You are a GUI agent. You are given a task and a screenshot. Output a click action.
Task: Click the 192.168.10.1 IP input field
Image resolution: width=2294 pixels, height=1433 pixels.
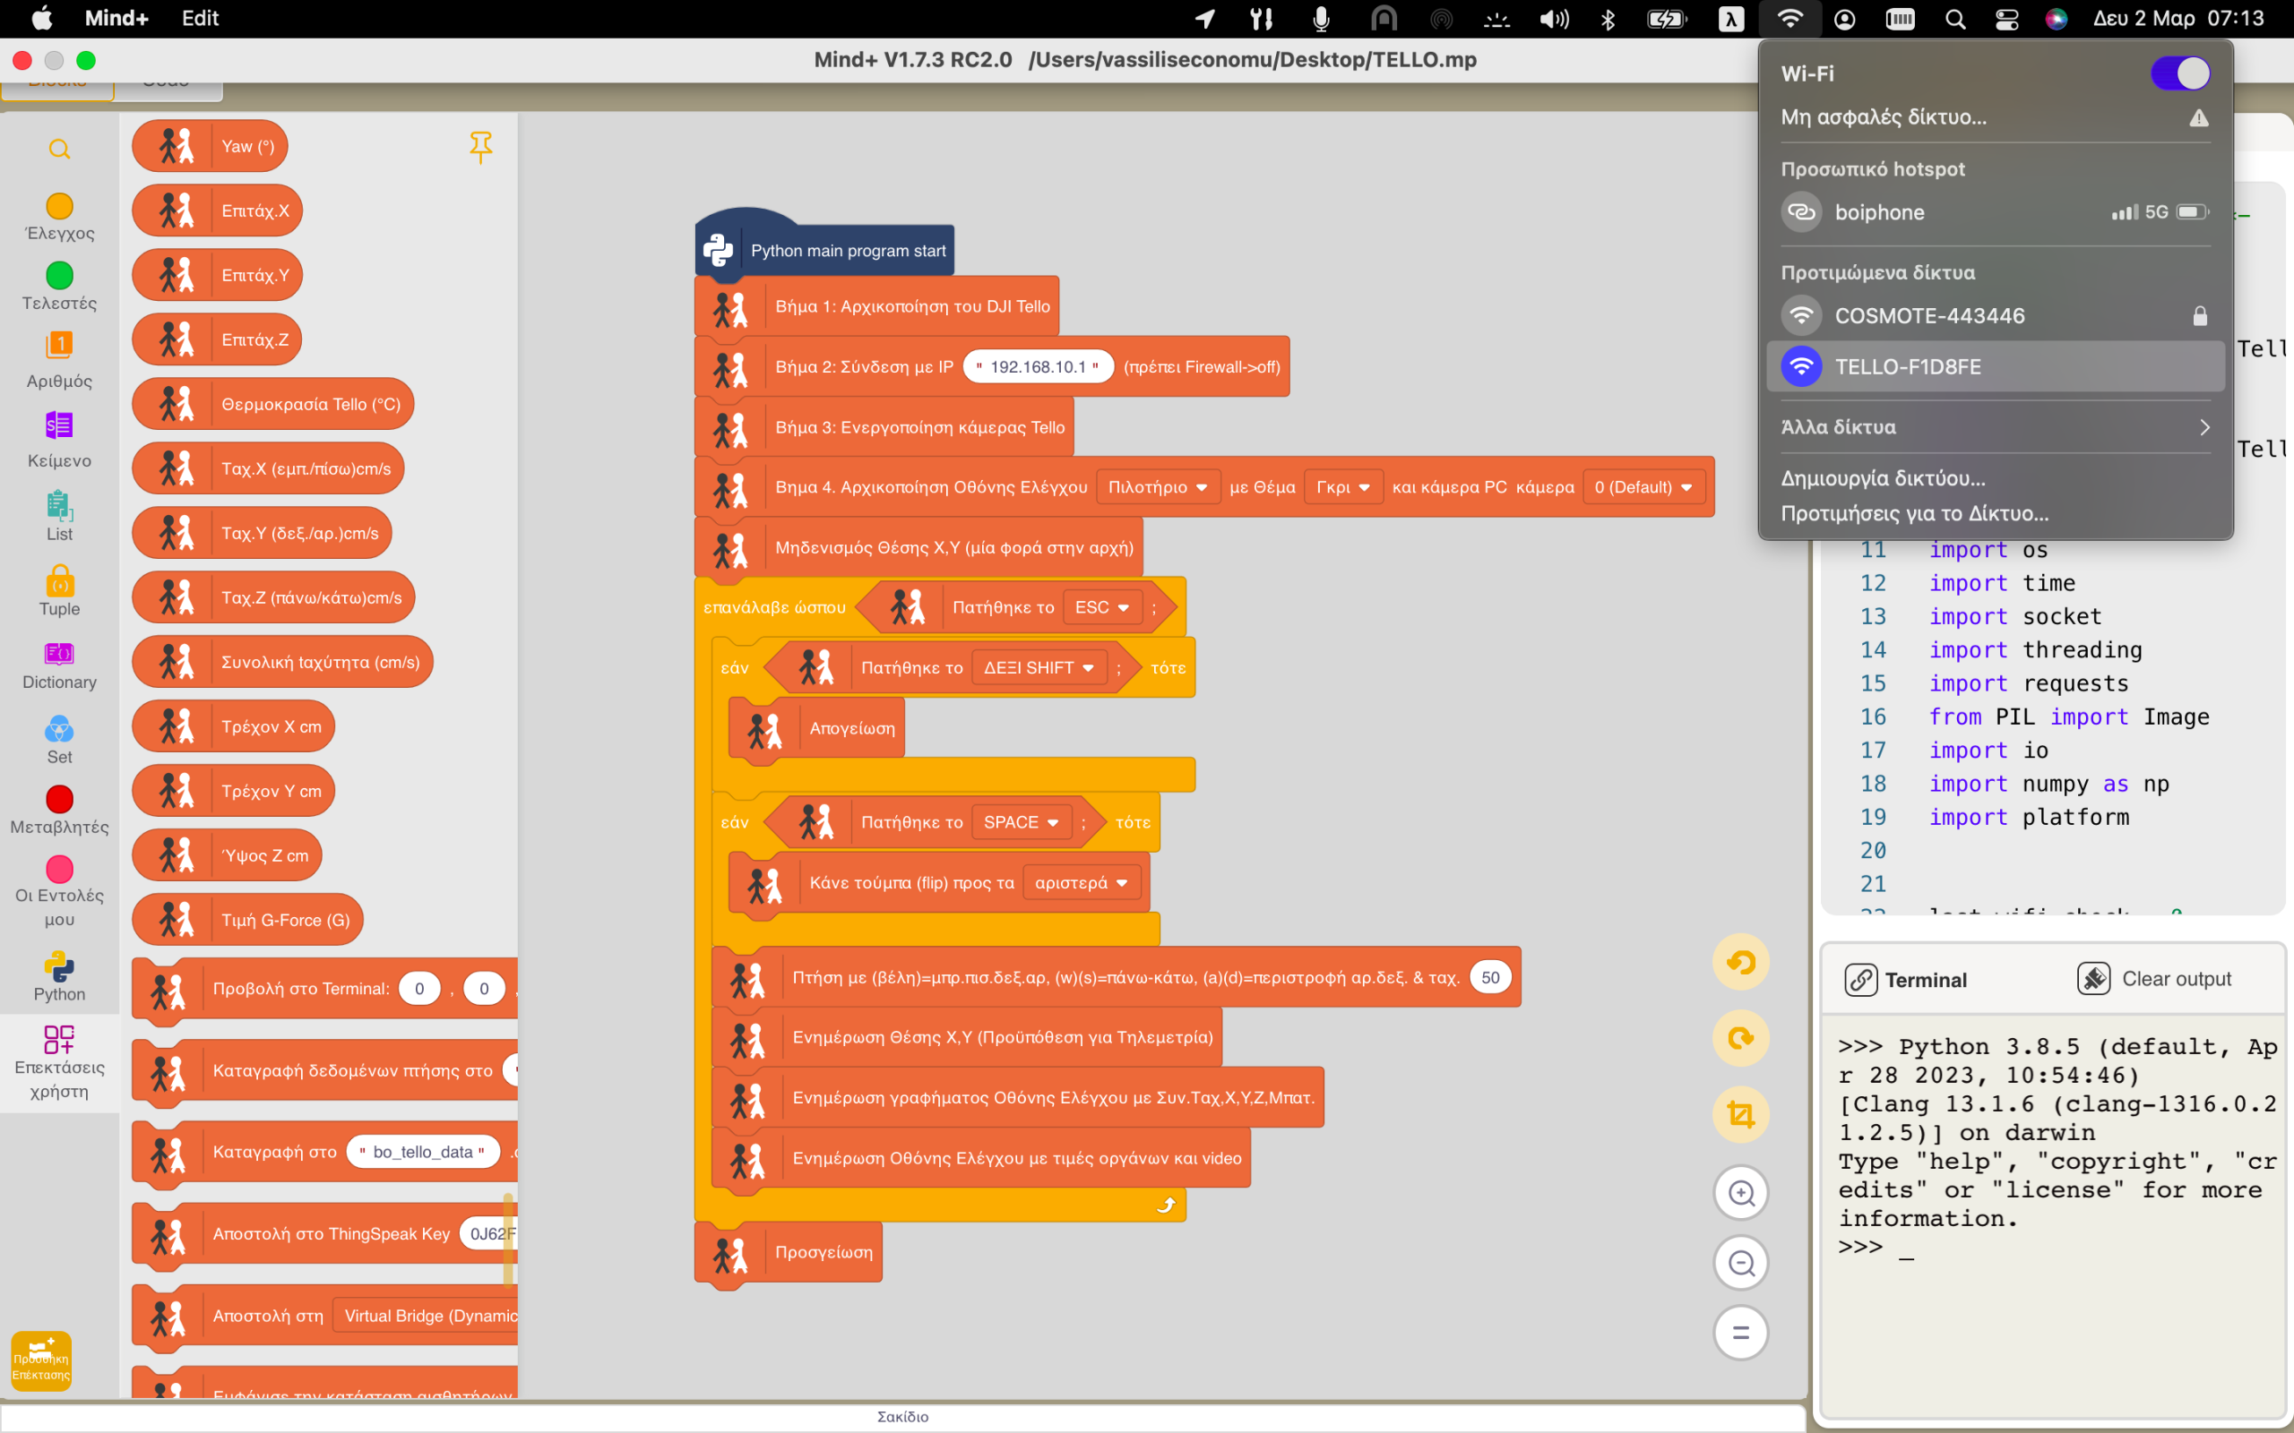click(x=1037, y=367)
